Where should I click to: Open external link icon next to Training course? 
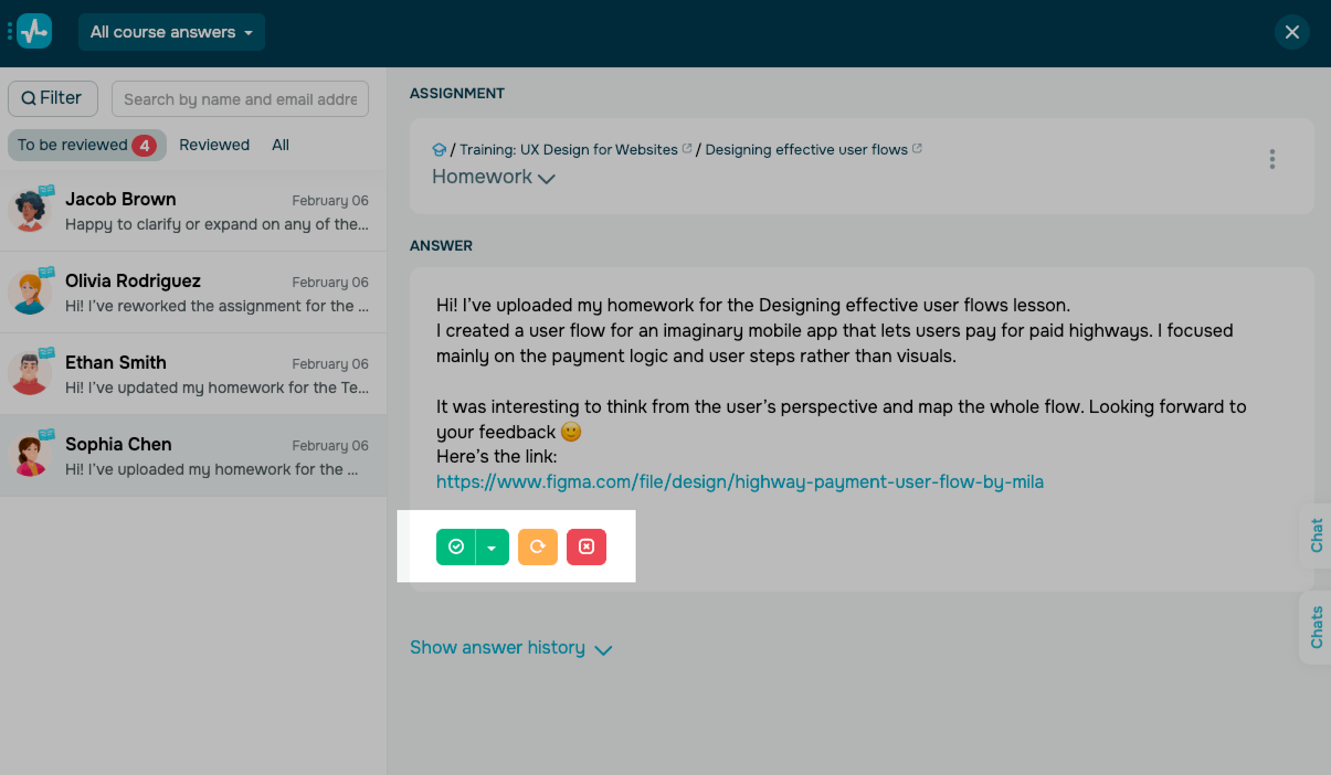[x=686, y=148]
